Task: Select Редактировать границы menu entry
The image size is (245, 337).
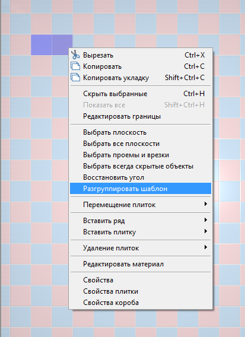Action: pyautogui.click(x=141, y=116)
